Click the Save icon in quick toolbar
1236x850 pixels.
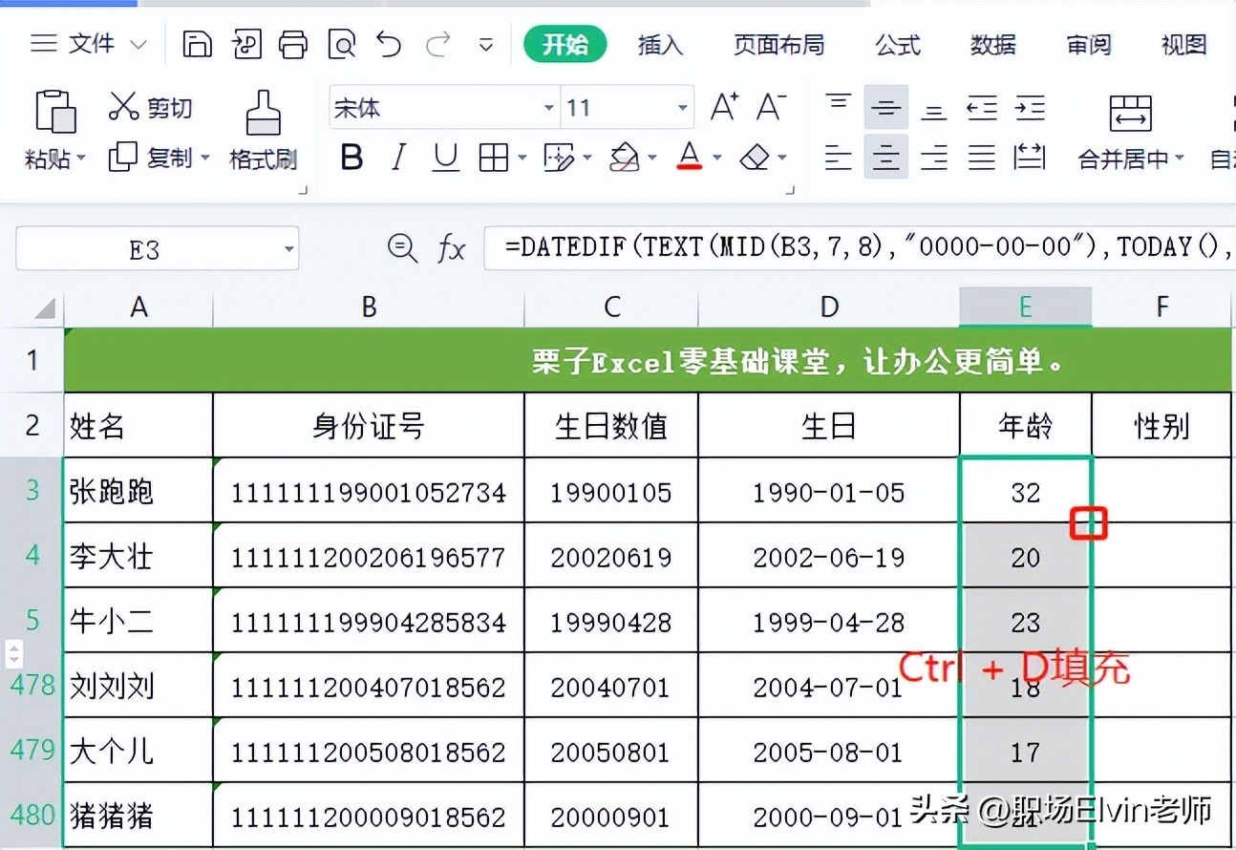tap(197, 44)
